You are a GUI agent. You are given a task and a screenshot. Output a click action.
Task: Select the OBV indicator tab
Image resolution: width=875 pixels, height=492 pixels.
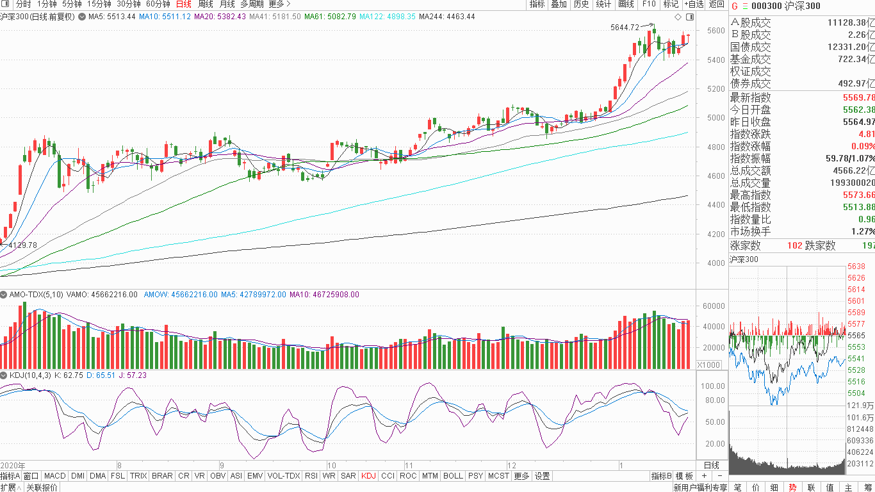coord(218,476)
